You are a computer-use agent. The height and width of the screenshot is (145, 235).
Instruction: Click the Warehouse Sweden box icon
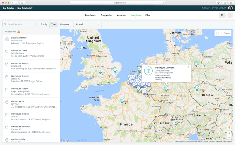coord(7,89)
